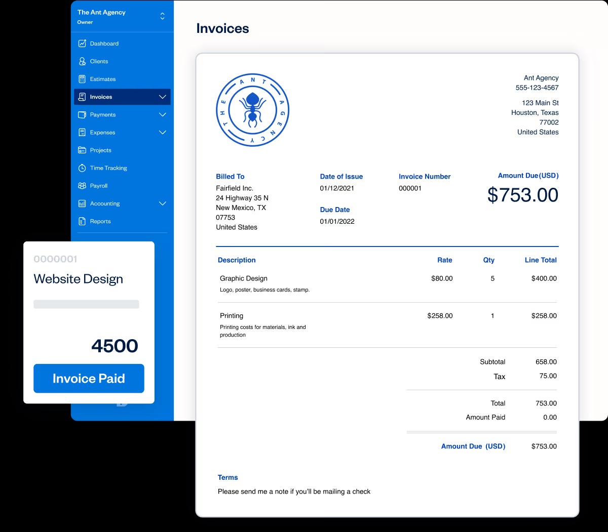Click the $258.00 rate for Printing

pyautogui.click(x=440, y=315)
